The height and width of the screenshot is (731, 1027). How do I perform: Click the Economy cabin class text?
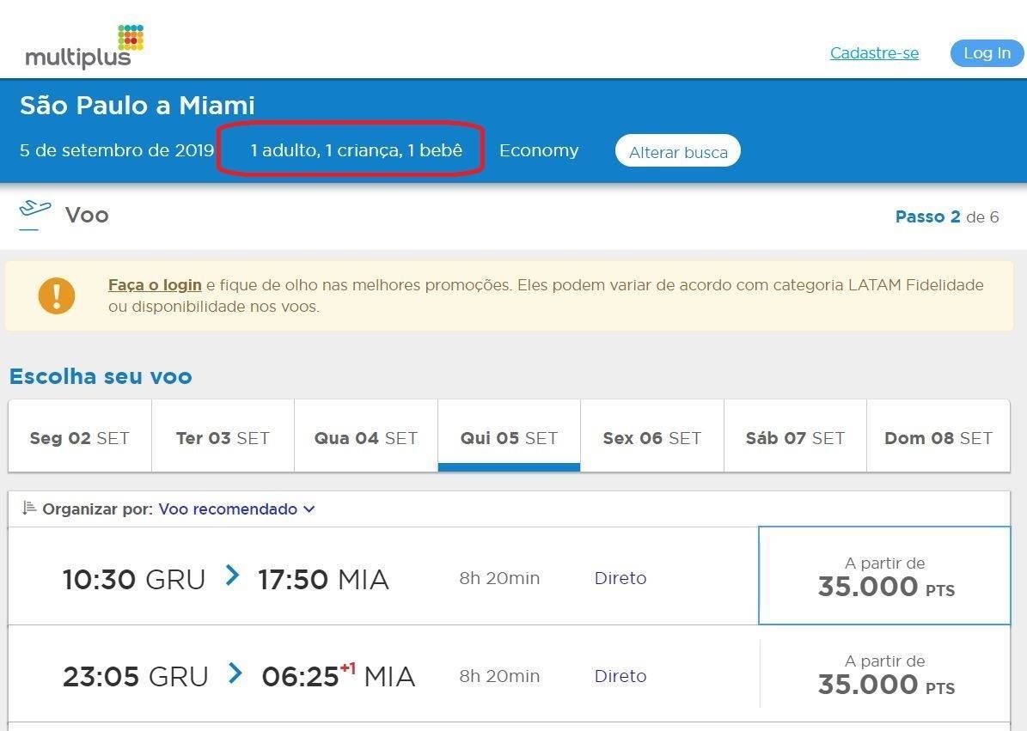[x=539, y=150]
